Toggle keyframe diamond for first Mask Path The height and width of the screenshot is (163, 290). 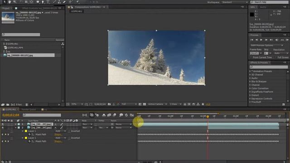tap(5, 134)
